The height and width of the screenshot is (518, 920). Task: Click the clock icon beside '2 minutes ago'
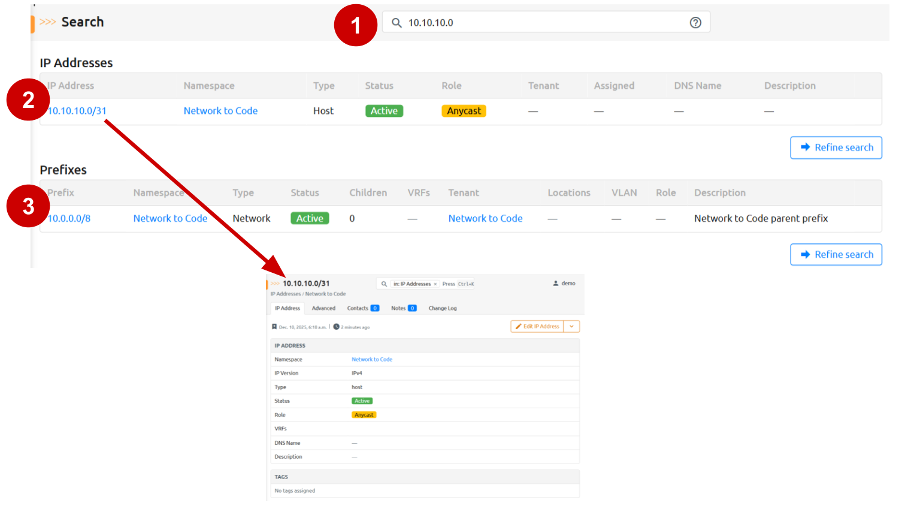coord(337,327)
